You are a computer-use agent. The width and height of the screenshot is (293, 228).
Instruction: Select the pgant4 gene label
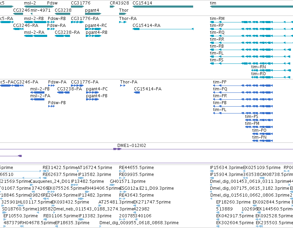point(92,10)
